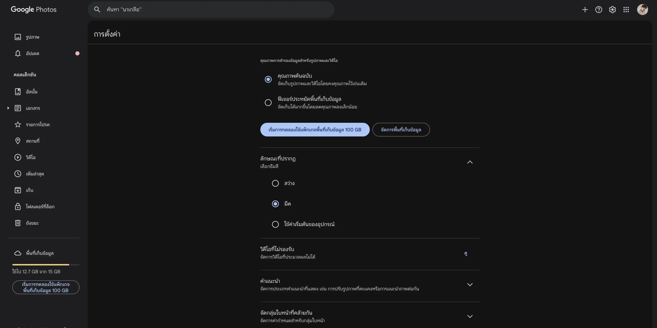Image resolution: width=657 pixels, height=328 pixels.
Task: Expand the suggestions (คำแนะนำ) section
Action: pos(470,285)
